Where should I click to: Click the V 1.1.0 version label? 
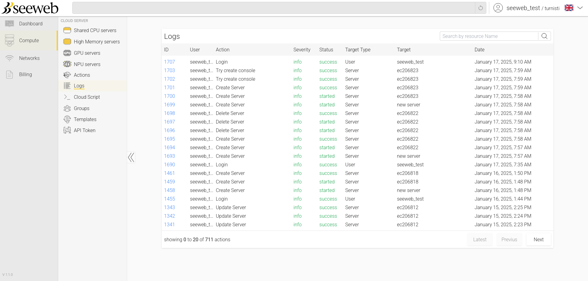[x=8, y=275]
